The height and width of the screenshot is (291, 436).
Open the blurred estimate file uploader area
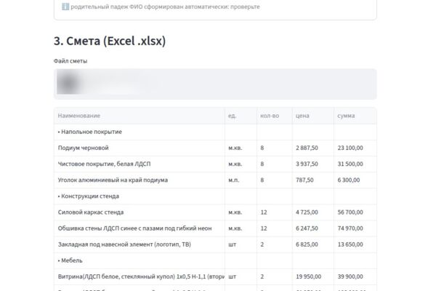215,84
